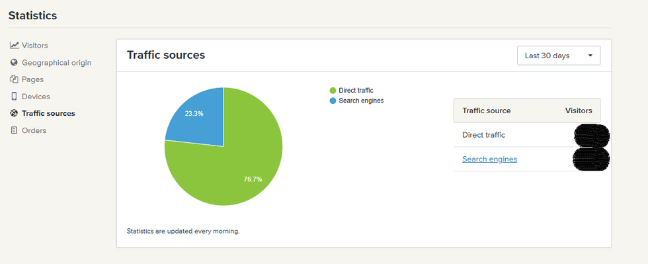Select Pages in the statistics sidebar
Screen dimensions: 648x264
point(32,79)
